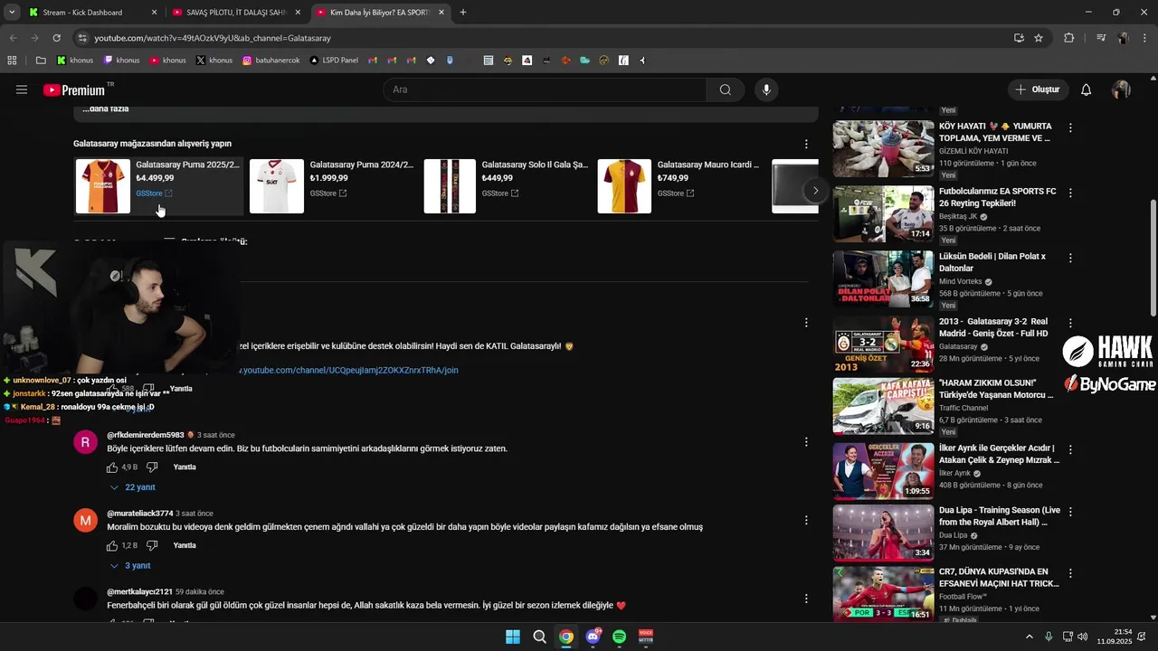1158x651 pixels.
Task: Play 2013 Galatasaray 3-2 Real Madrid video
Action: (883, 344)
